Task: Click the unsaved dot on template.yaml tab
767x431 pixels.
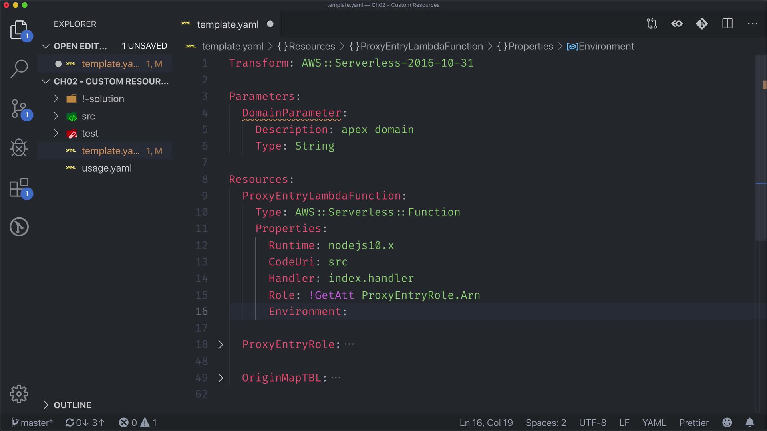Action: pos(270,24)
